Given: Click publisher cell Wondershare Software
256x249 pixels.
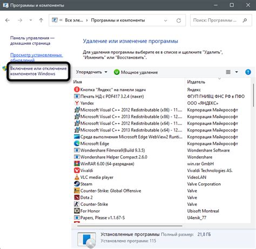Looking at the screenshot, I should (208, 150).
